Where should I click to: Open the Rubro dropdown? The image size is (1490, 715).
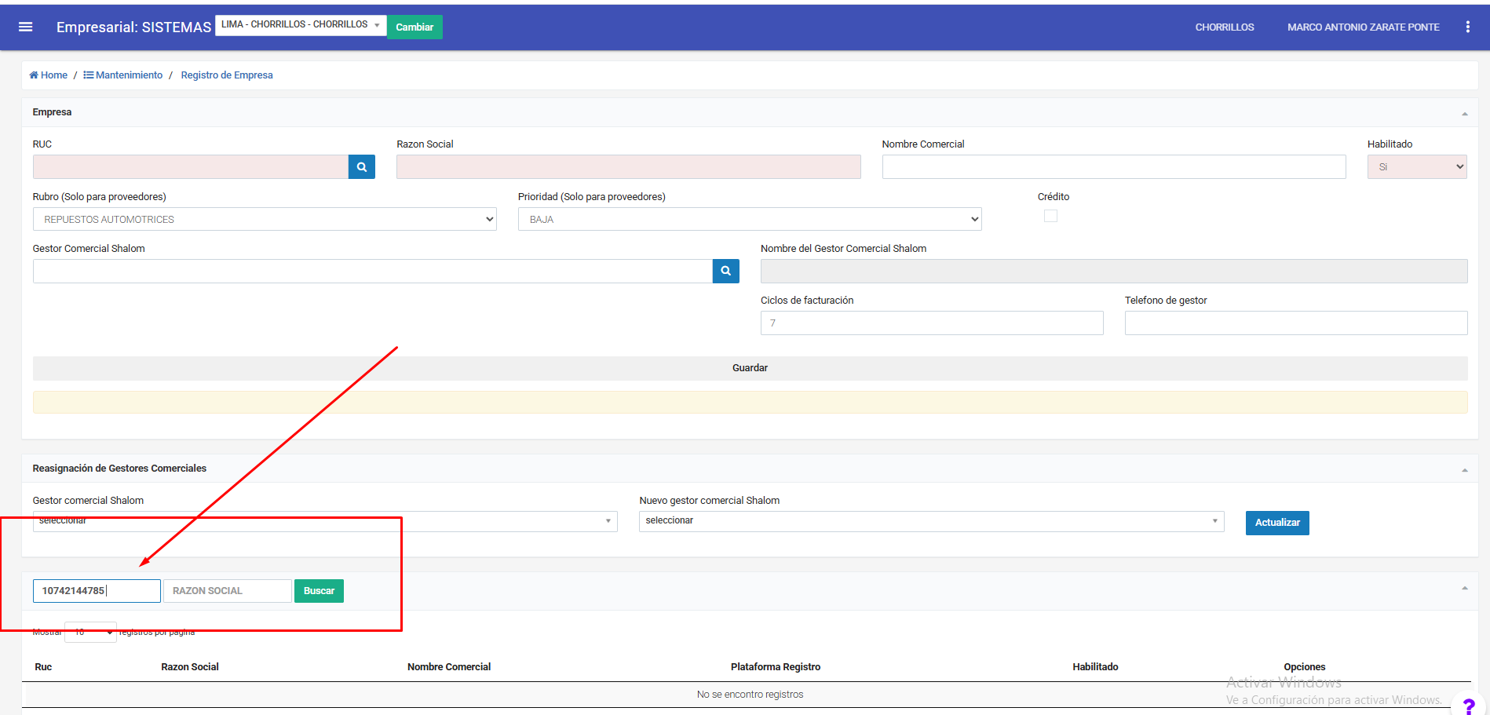pos(265,219)
